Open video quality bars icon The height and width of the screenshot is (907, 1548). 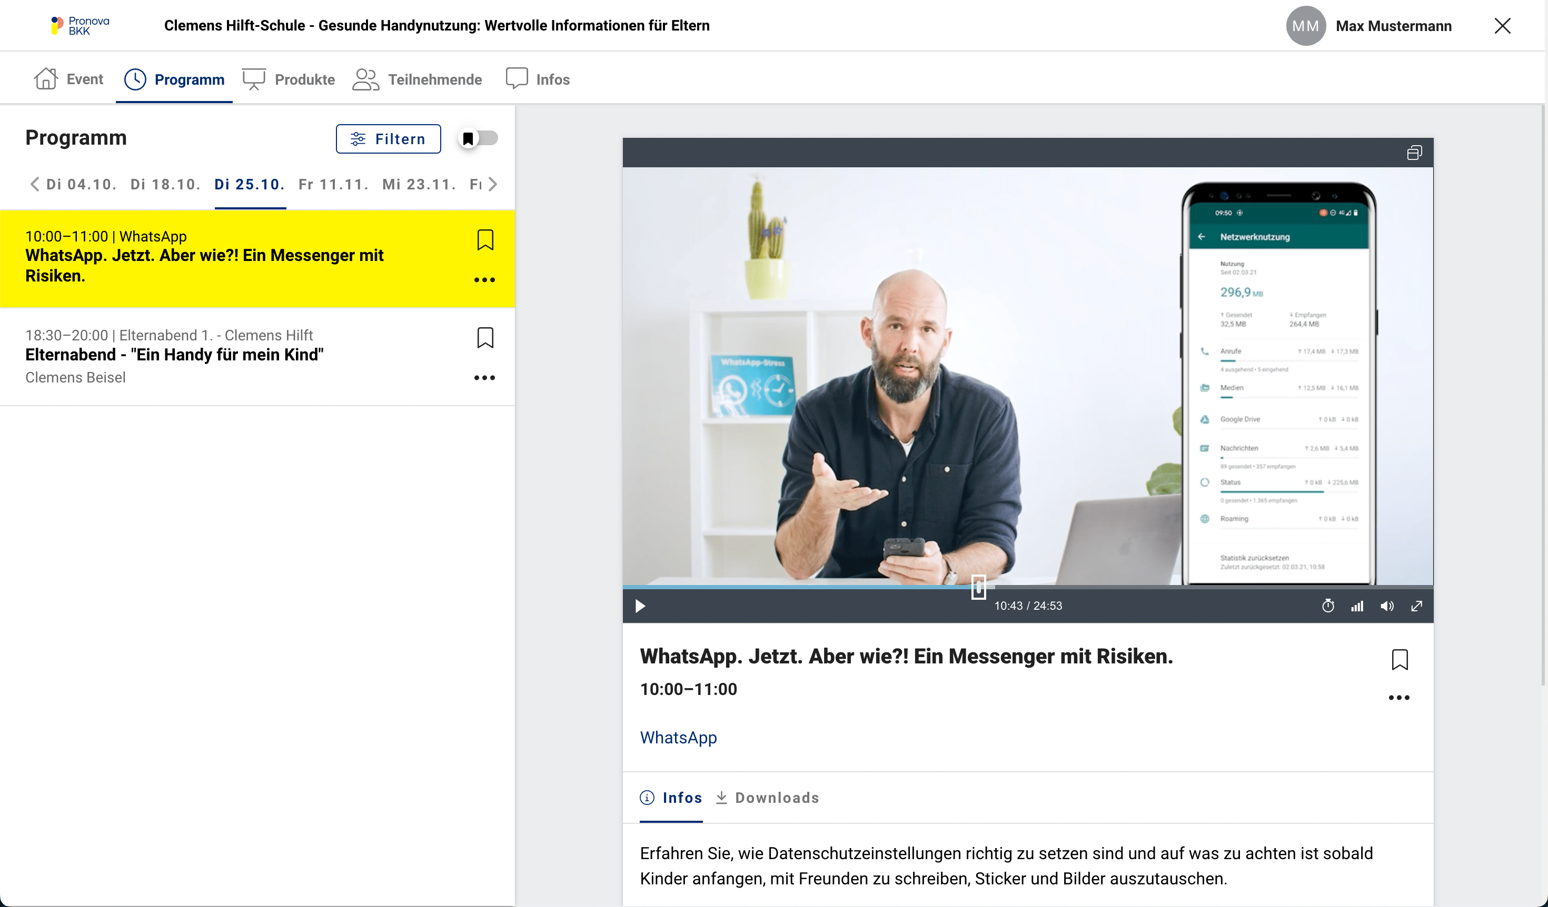pos(1357,606)
